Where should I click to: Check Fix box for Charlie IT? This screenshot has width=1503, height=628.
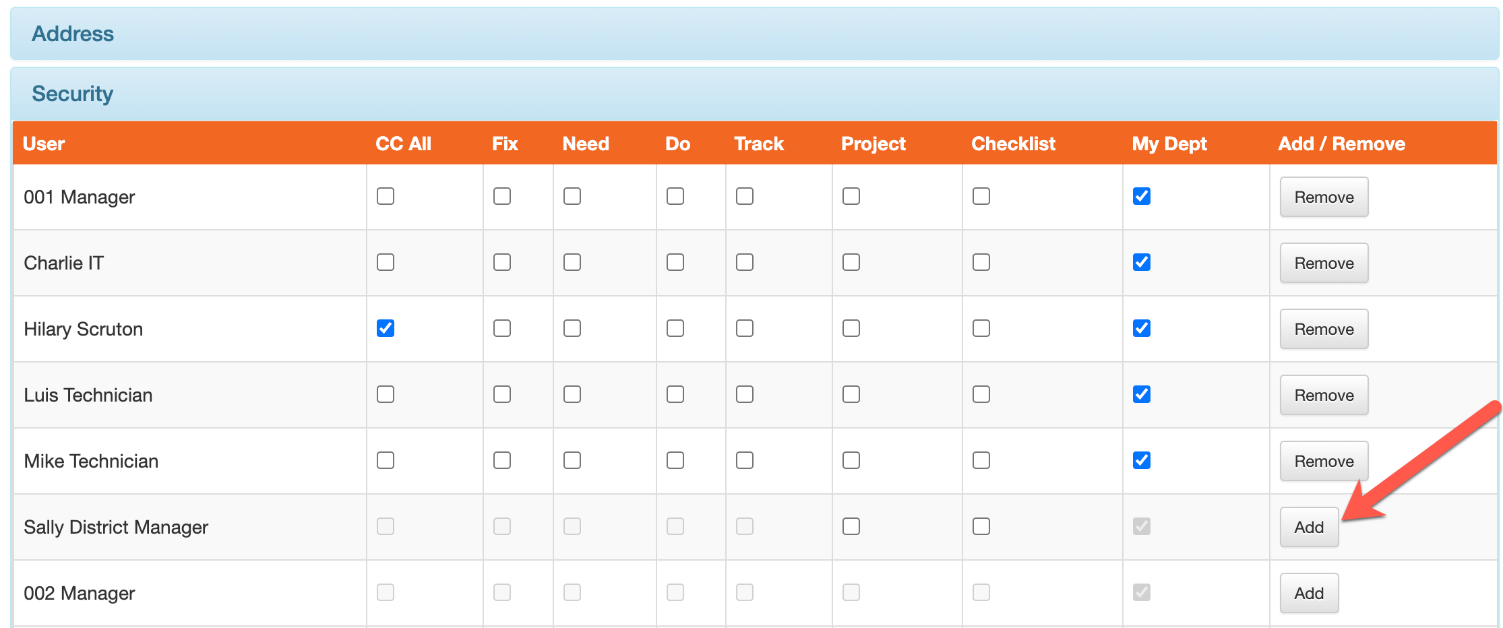tap(502, 262)
